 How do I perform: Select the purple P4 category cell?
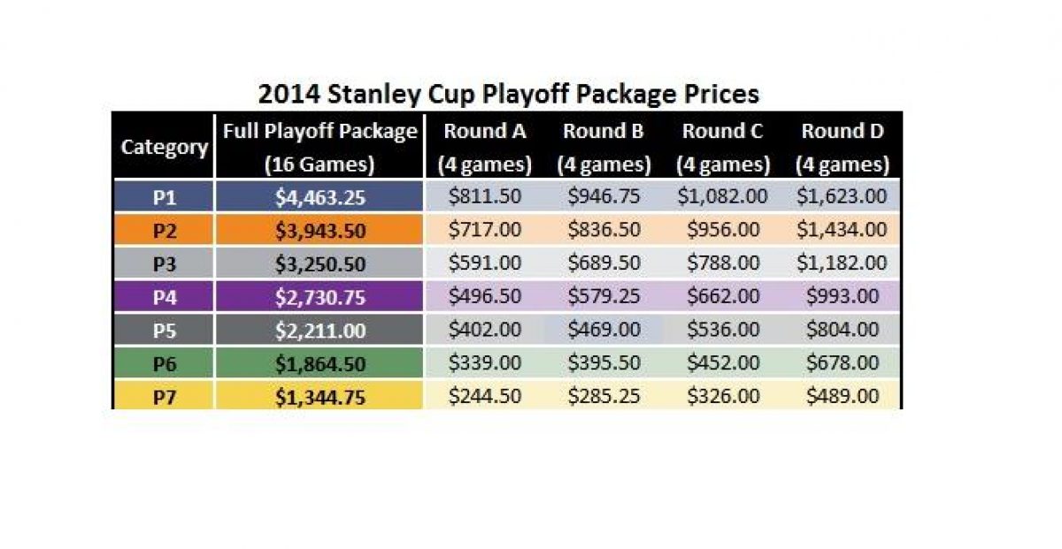tap(164, 297)
